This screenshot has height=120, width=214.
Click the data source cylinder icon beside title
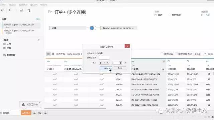[x=49, y=12]
